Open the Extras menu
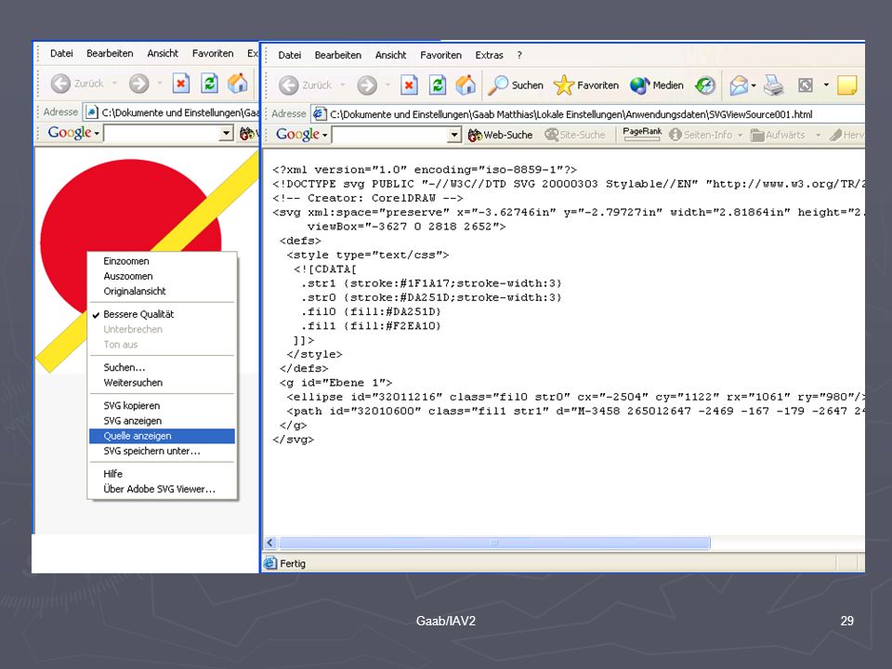The height and width of the screenshot is (669, 892). tap(490, 55)
